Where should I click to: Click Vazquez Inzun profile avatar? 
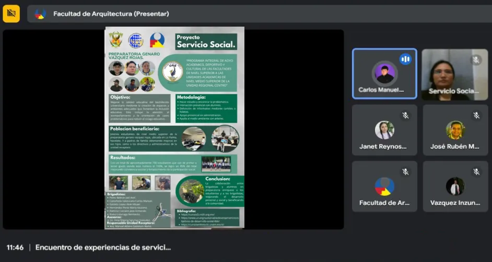point(455,186)
